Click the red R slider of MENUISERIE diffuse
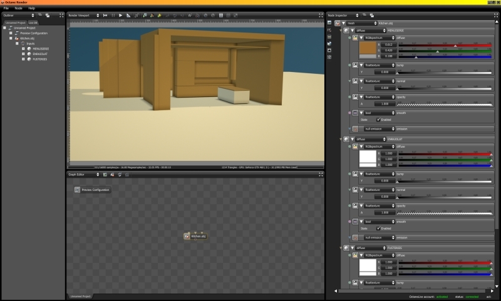The width and height of the screenshot is (501, 301). [445, 44]
